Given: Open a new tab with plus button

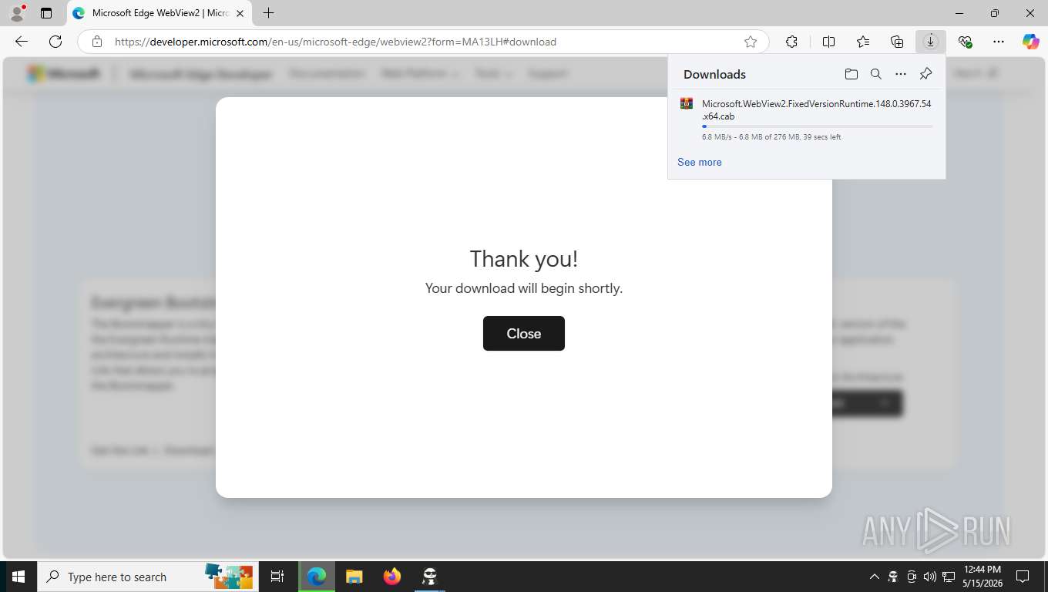Looking at the screenshot, I should point(268,13).
